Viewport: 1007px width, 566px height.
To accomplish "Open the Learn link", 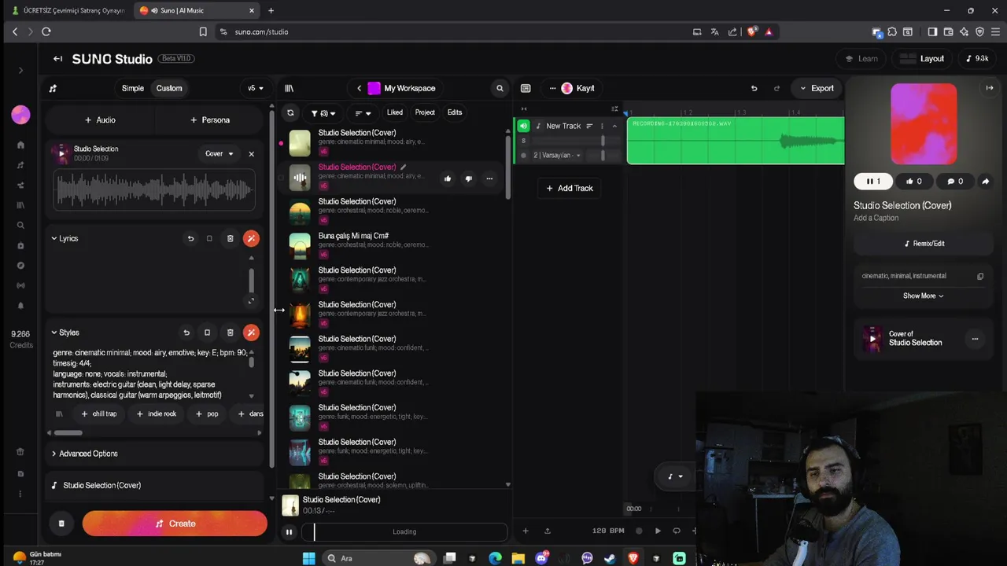I will coord(861,59).
